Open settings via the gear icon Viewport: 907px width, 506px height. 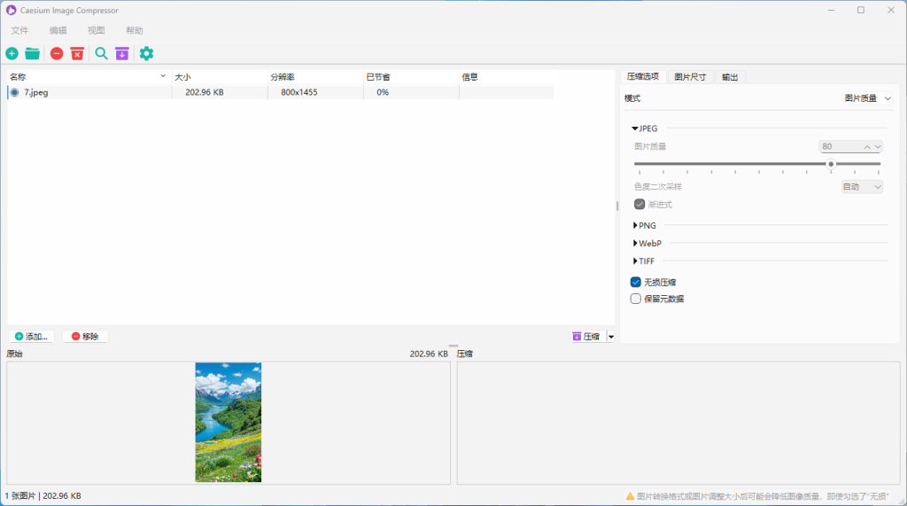pyautogui.click(x=146, y=54)
